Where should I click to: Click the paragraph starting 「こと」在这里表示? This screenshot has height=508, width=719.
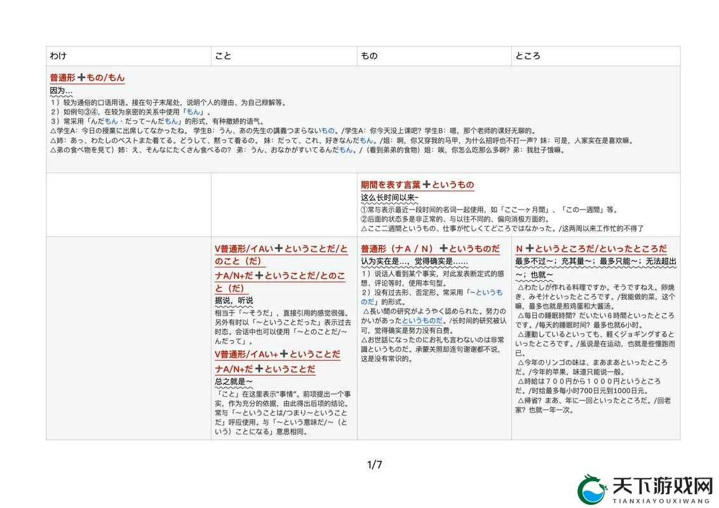click(x=283, y=413)
